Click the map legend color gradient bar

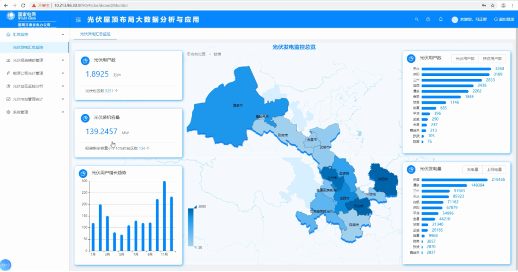coord(190,226)
